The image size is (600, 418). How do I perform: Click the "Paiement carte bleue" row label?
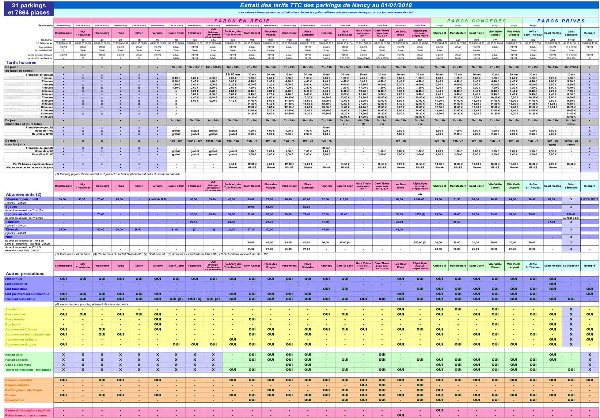coord(20,299)
